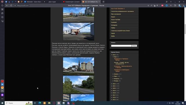Click the browser profile avatar
The height and width of the screenshot is (105, 186).
(x=2, y=2)
